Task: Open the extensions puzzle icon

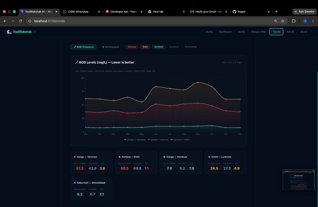Action: tap(294, 21)
